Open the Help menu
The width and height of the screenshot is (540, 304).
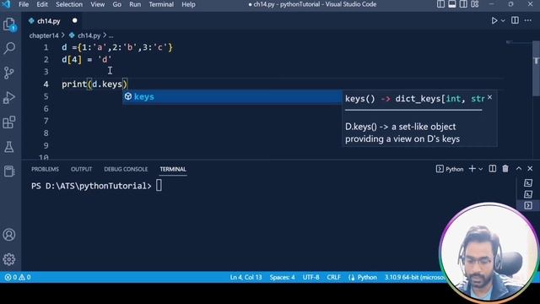[x=188, y=4]
